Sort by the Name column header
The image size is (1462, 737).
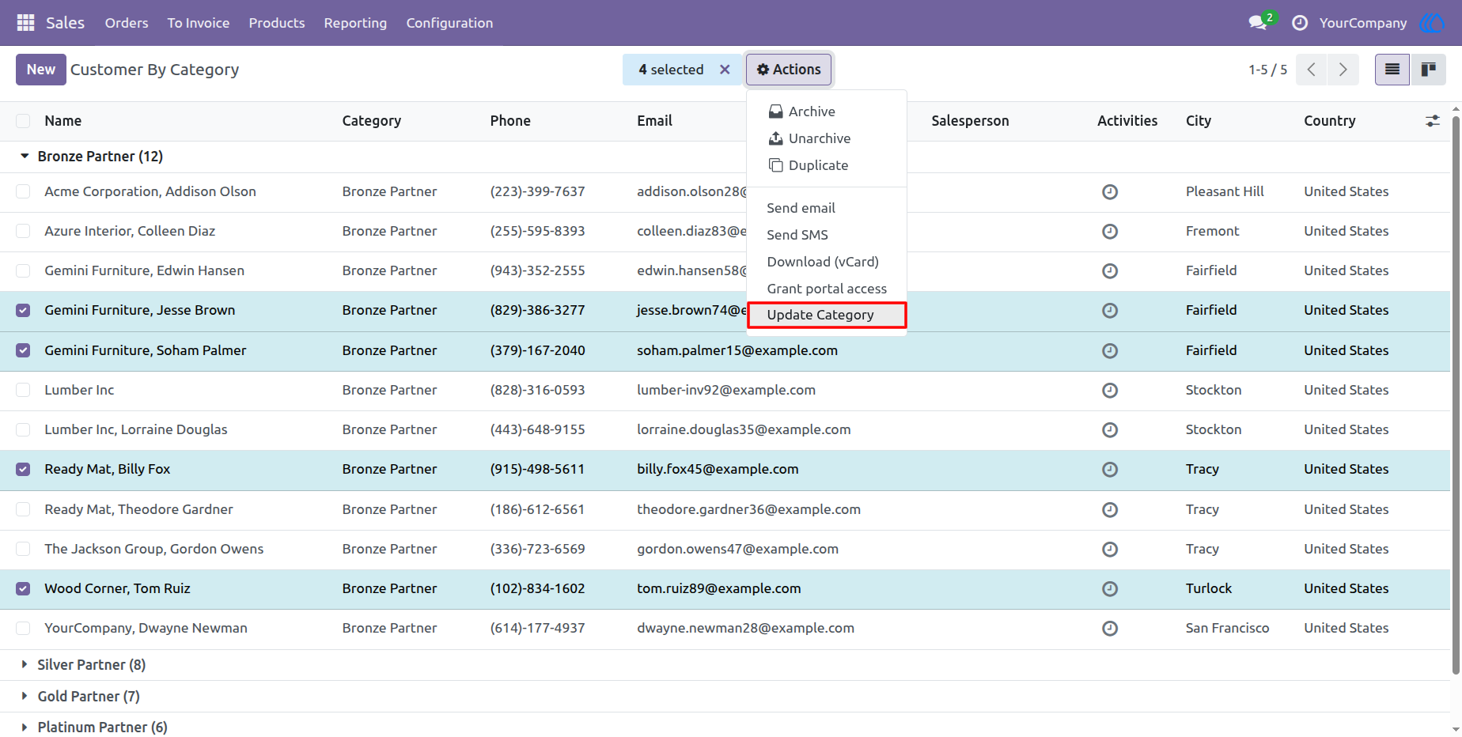coord(63,121)
